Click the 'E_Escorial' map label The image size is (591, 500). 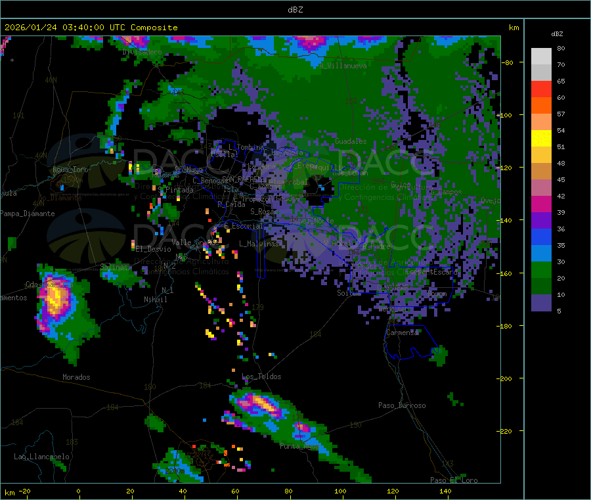[244, 226]
